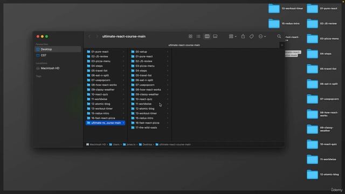
Task: Open the more actions ellipsis menu
Action: click(x=262, y=37)
